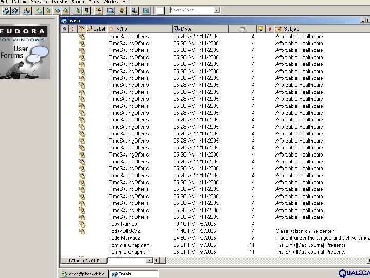
Task: Open Find with the magnifier toolbar icon
Action: [110, 11]
